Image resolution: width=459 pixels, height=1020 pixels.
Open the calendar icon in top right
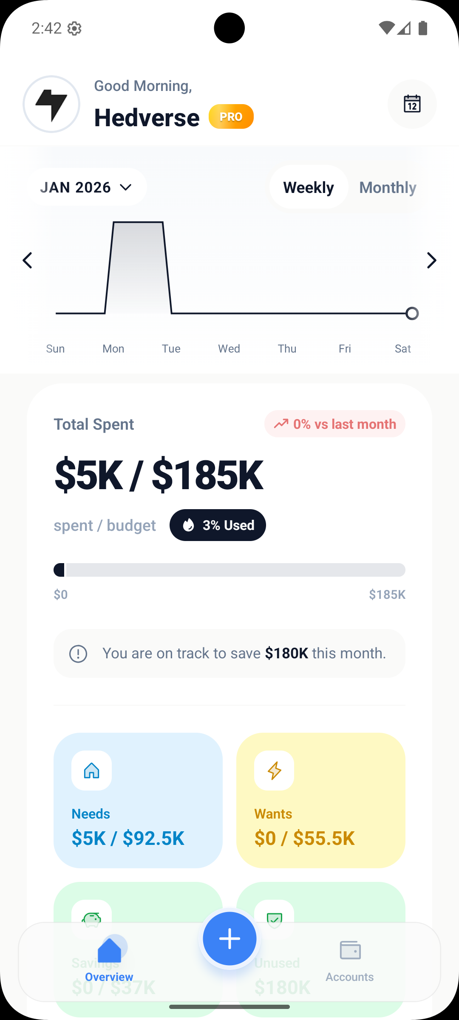coord(411,104)
